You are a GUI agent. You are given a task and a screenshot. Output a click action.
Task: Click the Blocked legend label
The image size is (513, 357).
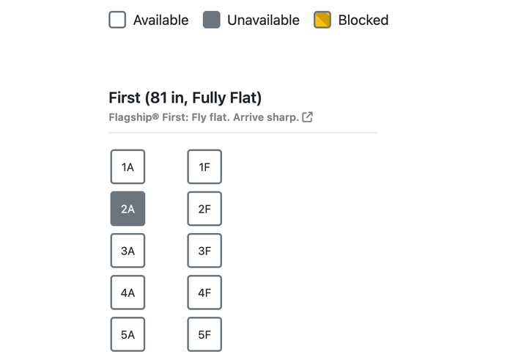(x=363, y=20)
